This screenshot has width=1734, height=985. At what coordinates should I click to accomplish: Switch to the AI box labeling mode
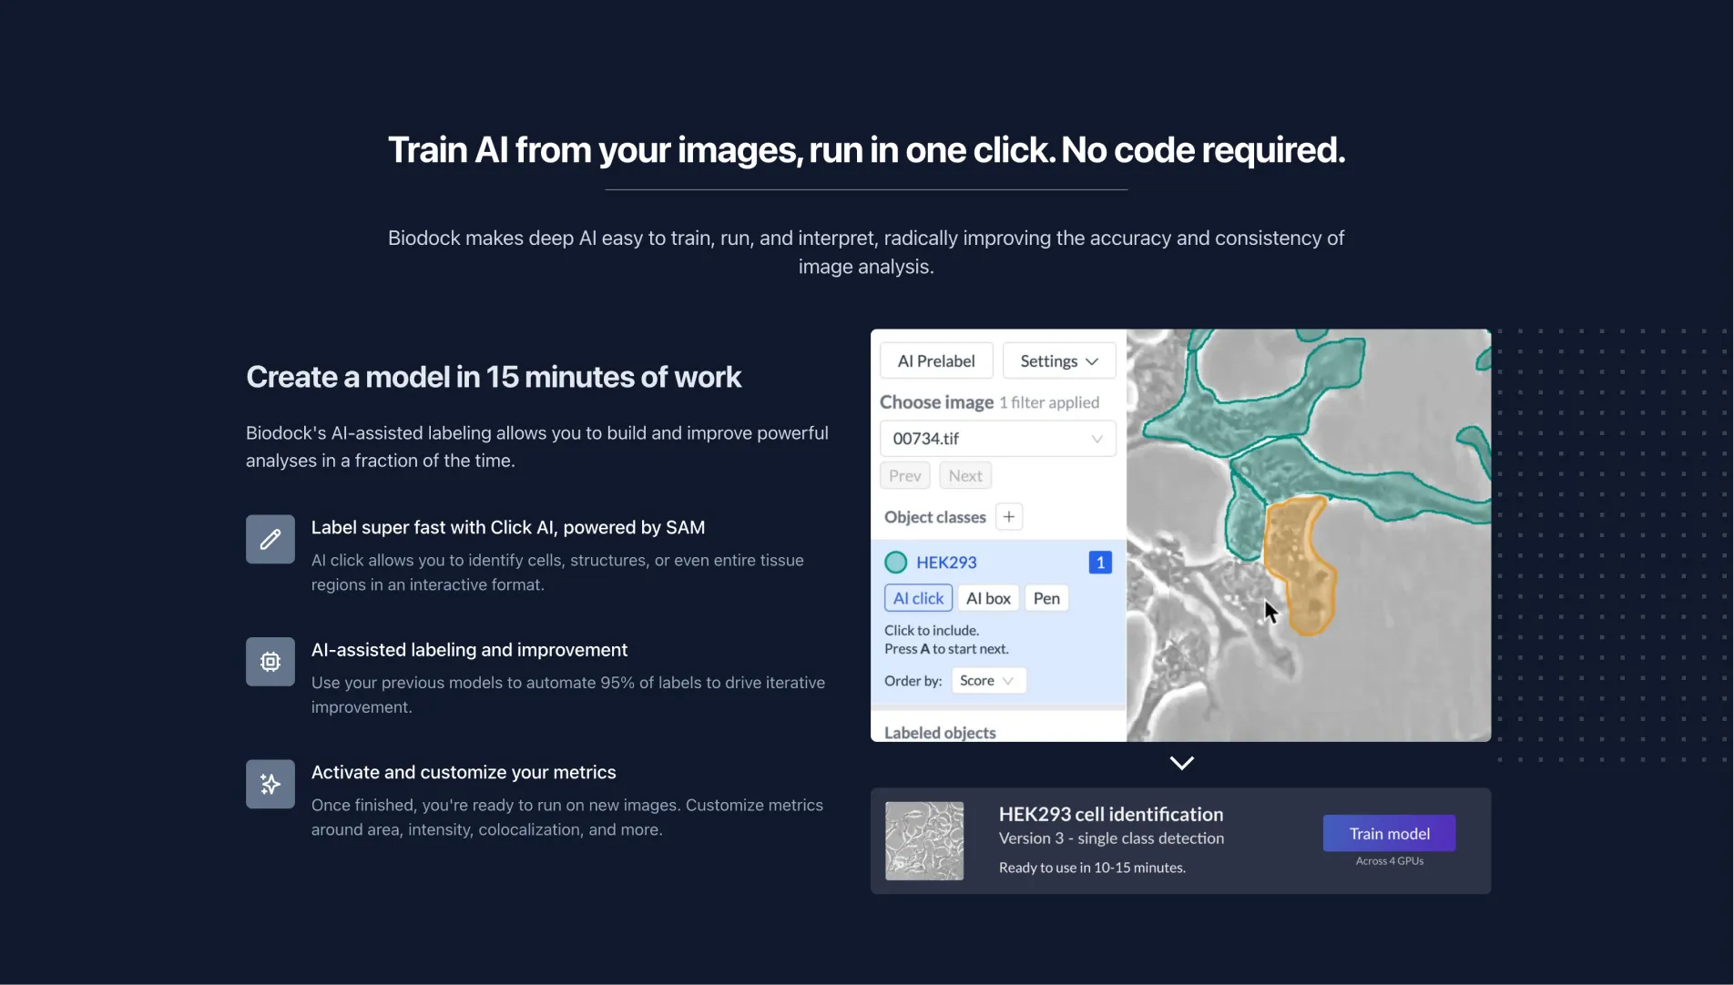click(988, 598)
